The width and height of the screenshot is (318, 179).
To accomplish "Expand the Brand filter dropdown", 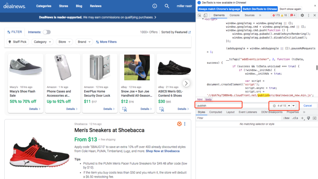I will click(x=84, y=42).
